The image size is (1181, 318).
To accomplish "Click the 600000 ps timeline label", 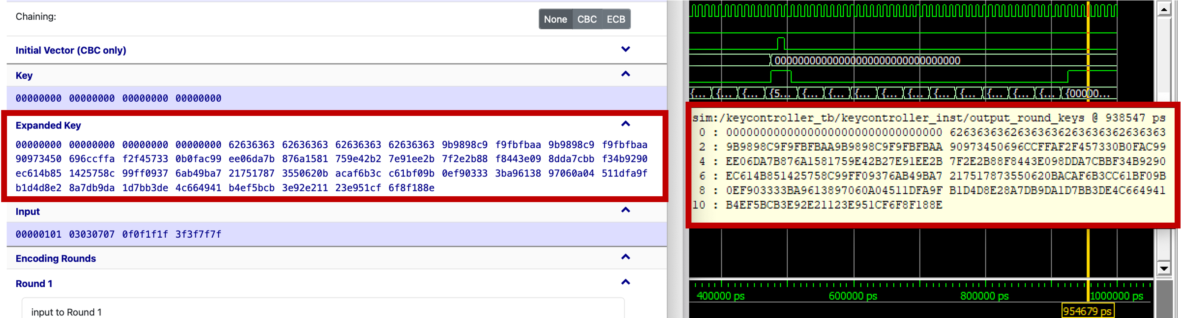I will click(853, 296).
